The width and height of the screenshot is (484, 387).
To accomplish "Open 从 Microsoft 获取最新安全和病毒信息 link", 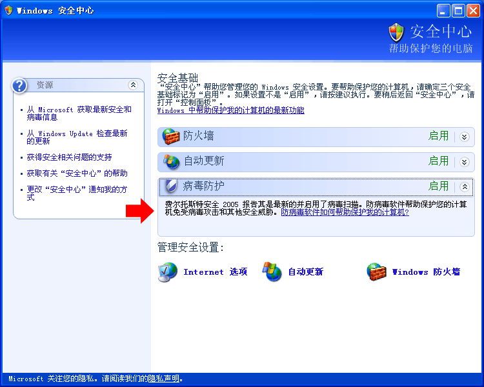I will 79,114.
